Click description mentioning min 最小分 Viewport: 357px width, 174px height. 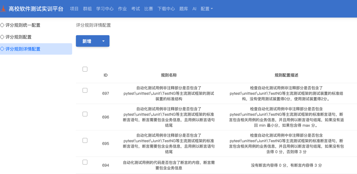pos(286,117)
